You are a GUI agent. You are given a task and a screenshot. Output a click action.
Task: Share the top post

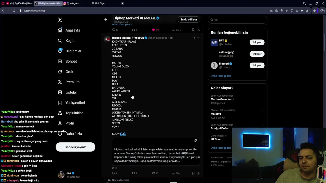[x=198, y=30]
